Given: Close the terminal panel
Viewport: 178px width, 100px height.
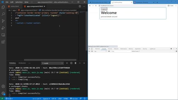Looking at the screenshot, I should [84, 63].
